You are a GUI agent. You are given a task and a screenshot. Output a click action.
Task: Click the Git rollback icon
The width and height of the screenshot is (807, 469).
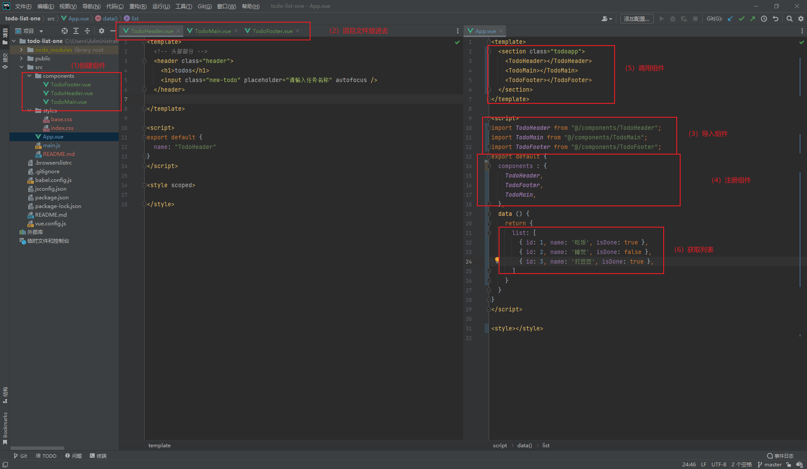coord(775,19)
